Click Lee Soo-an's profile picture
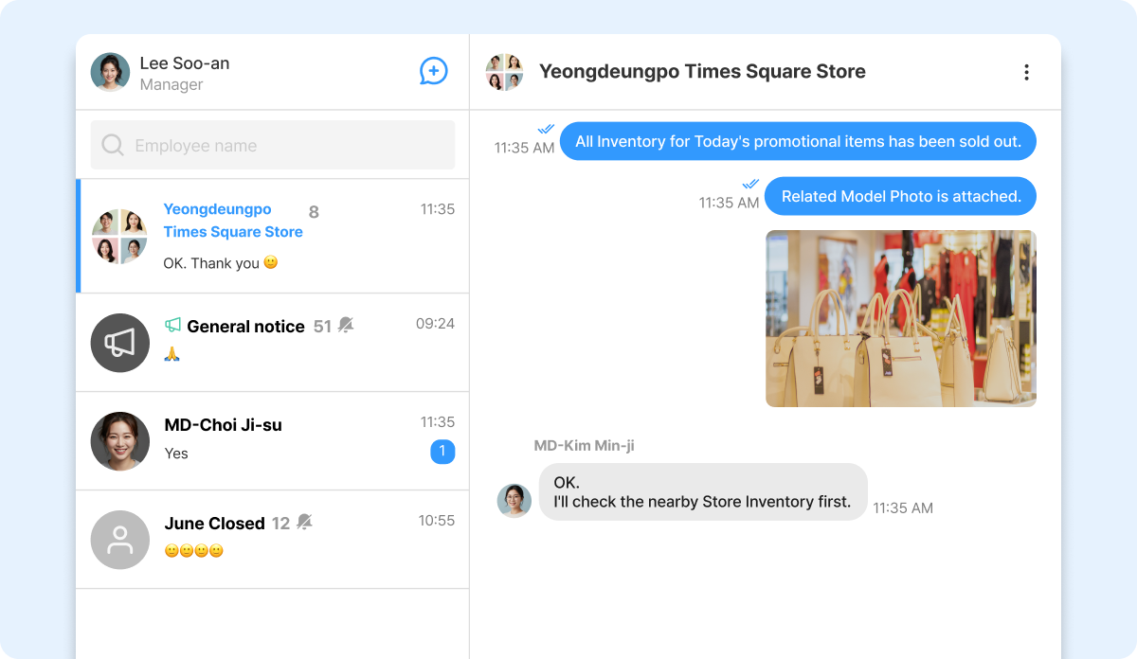Viewport: 1137px width, 659px height. pos(110,72)
